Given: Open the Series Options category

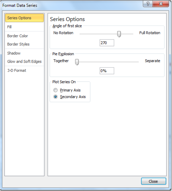Looking at the screenshot, I should [24, 18].
